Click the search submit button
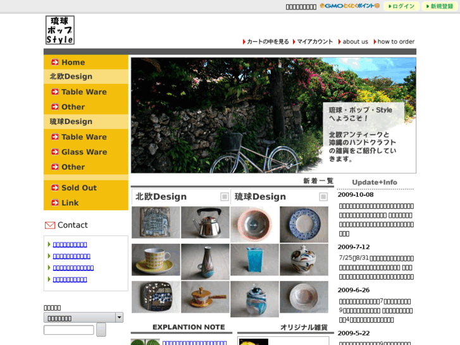 pos(101,329)
